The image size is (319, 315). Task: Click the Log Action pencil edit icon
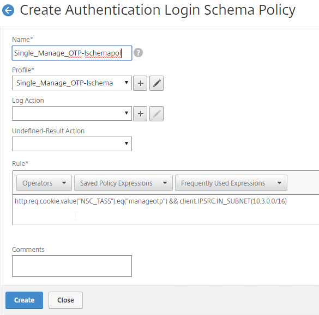pos(157,114)
